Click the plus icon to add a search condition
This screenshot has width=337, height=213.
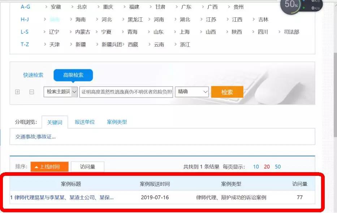click(17, 92)
